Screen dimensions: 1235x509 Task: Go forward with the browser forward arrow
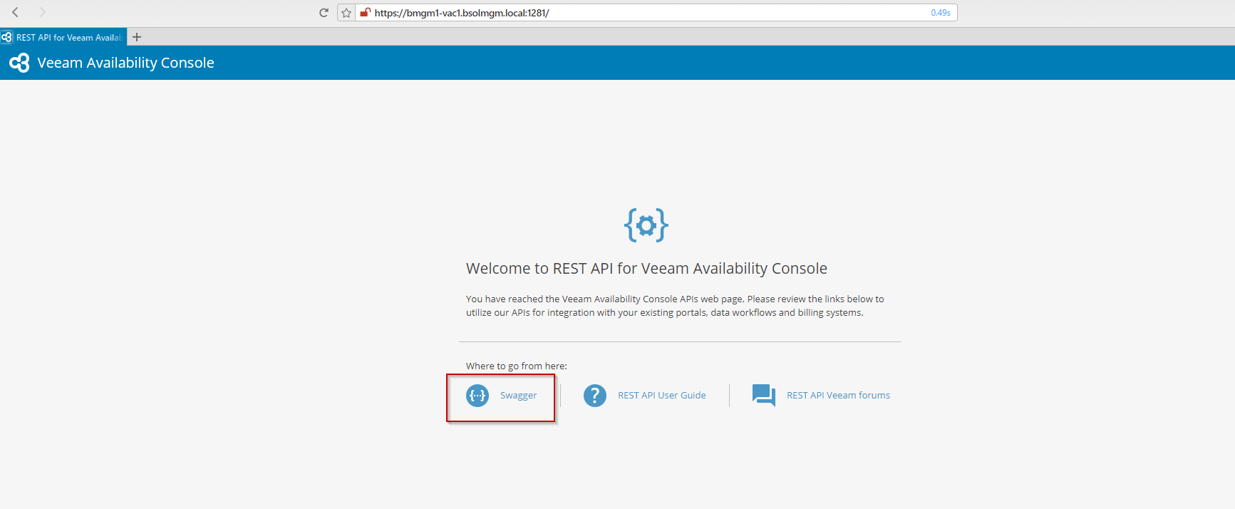[42, 12]
